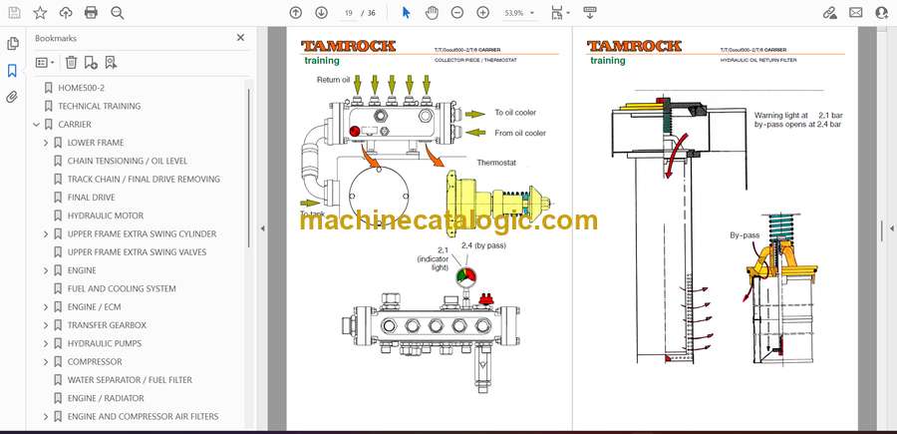Select the TRANSFER GEARBOX bookmark label

click(107, 325)
